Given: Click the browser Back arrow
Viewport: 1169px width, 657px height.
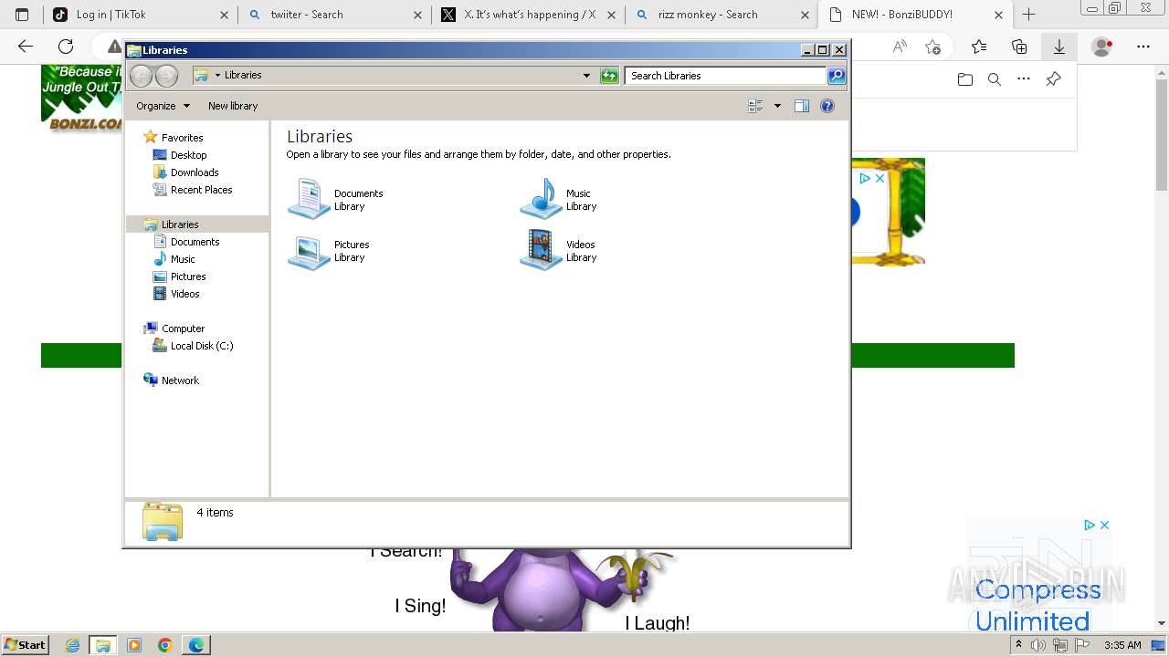Looking at the screenshot, I should (26, 47).
